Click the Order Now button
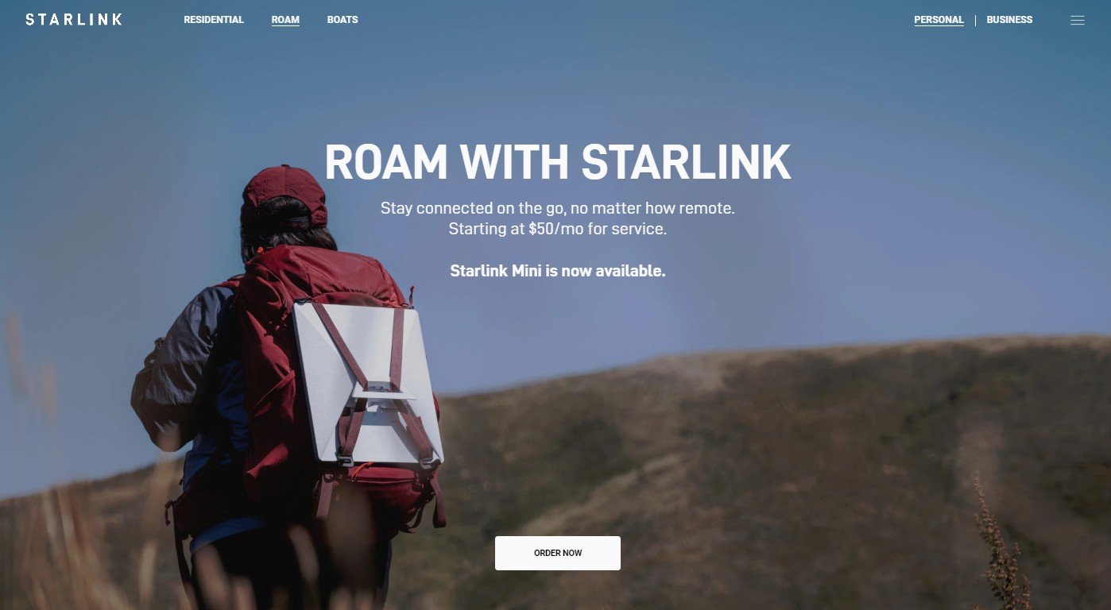This screenshot has height=610, width=1111. pos(557,553)
